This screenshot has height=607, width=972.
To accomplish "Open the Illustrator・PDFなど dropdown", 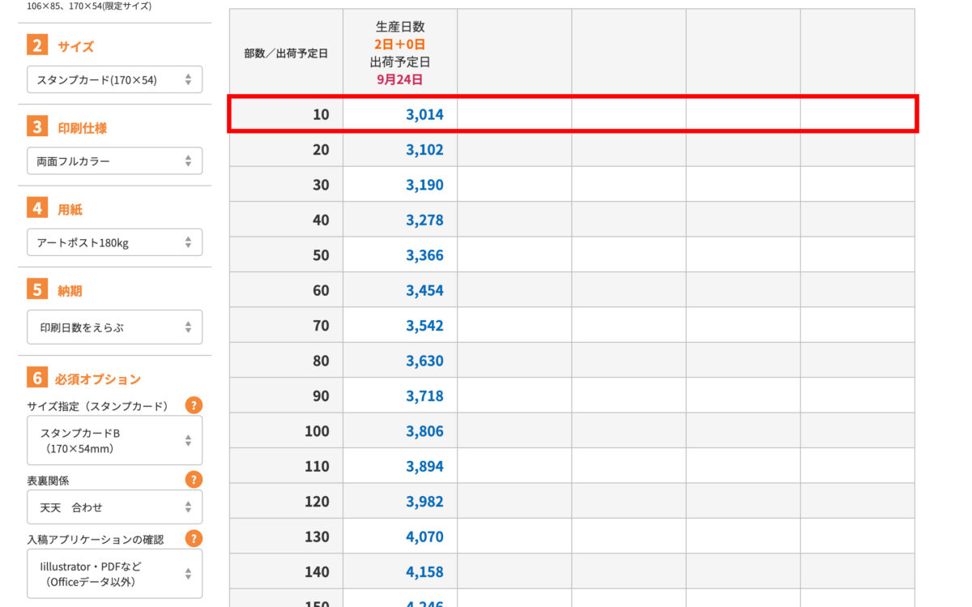I will (114, 574).
